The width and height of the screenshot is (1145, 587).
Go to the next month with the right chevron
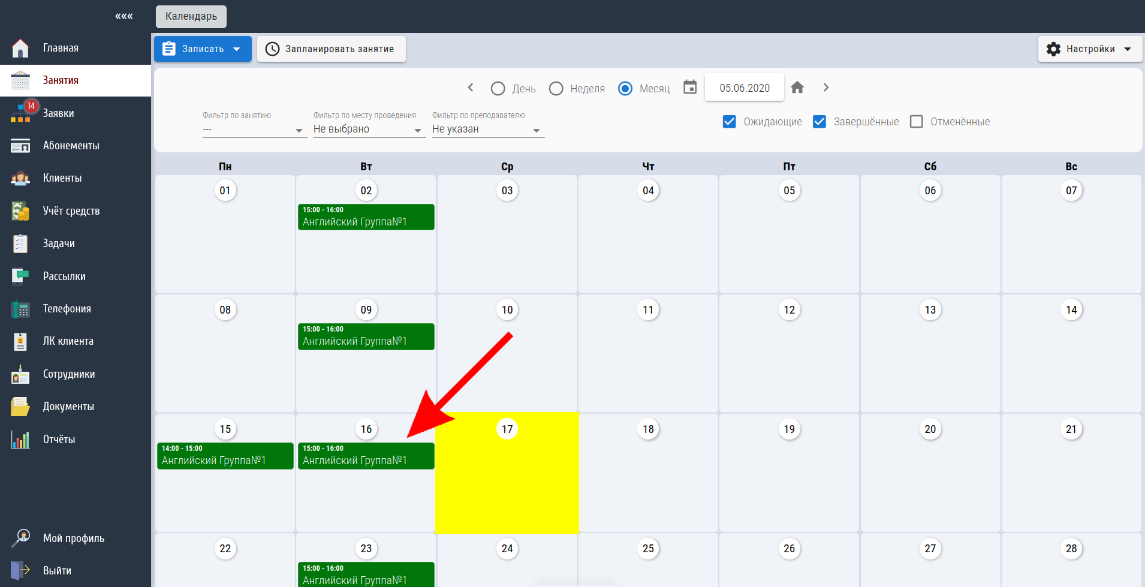tap(826, 88)
